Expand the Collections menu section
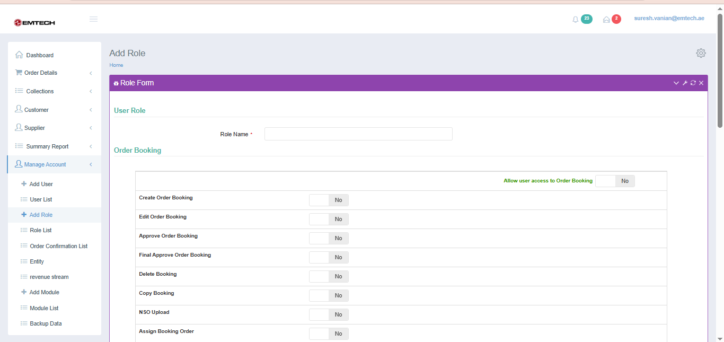 54,91
